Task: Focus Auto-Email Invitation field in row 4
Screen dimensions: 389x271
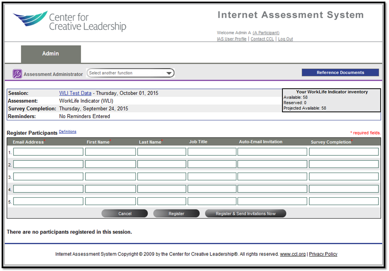Action: click(x=272, y=189)
